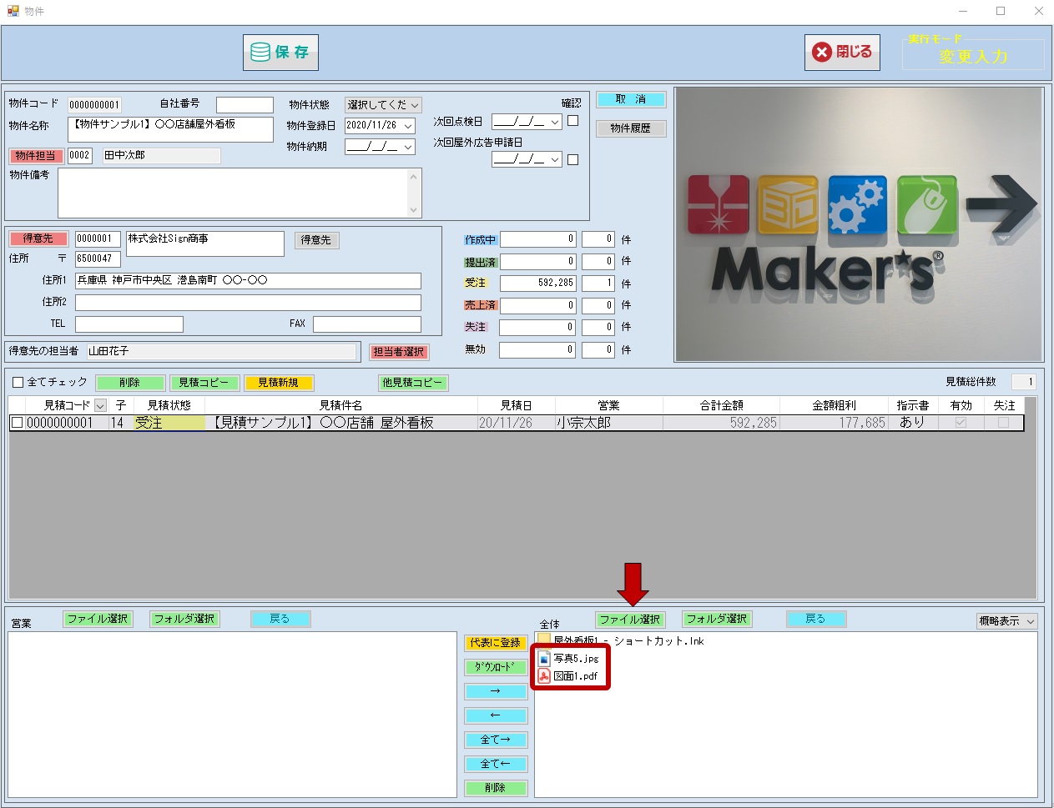Sort by the 見積日 column header
The width and height of the screenshot is (1054, 808).
516,405
